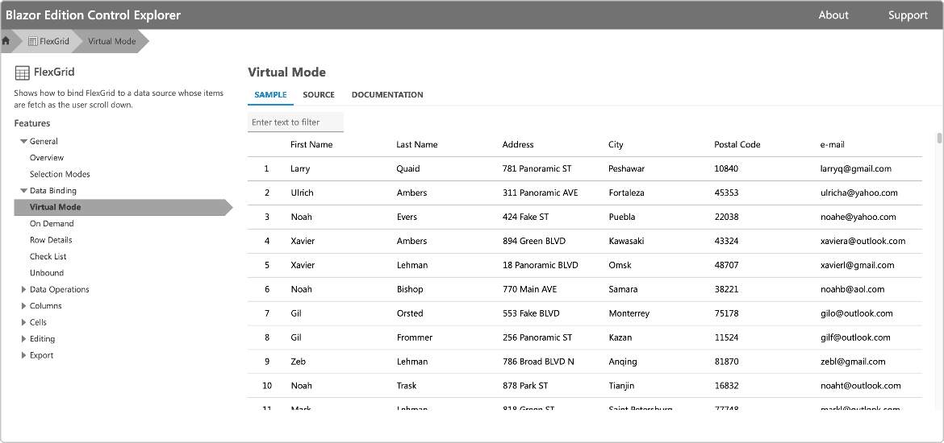The height and width of the screenshot is (443, 944).
Task: Click the filter text input field
Action: 295,122
